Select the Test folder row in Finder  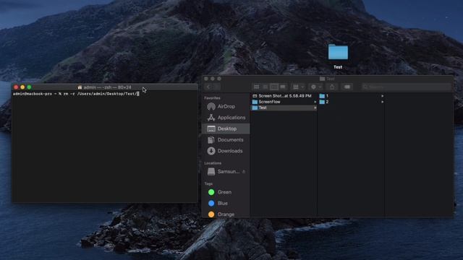[284, 108]
